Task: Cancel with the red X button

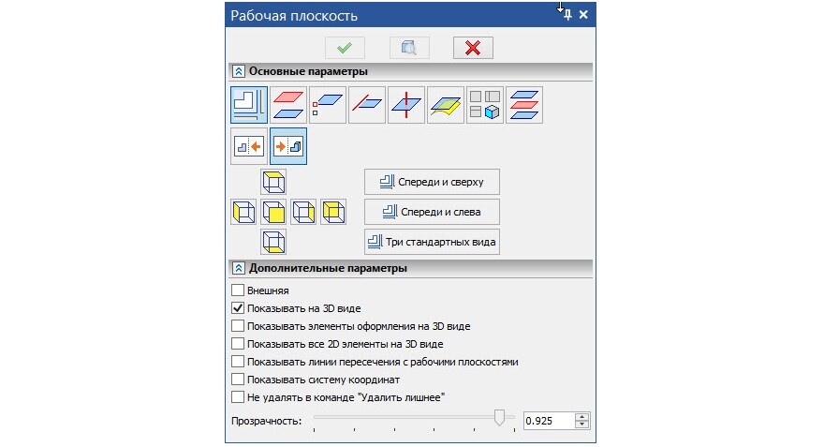Action: coord(473,48)
